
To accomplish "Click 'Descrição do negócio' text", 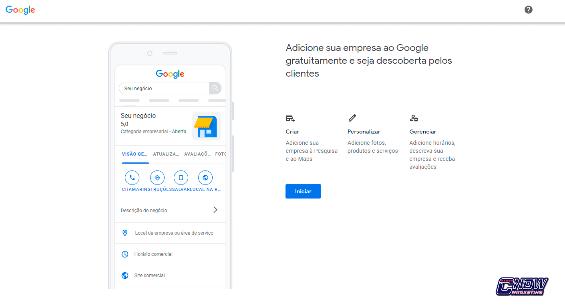I will point(144,211).
